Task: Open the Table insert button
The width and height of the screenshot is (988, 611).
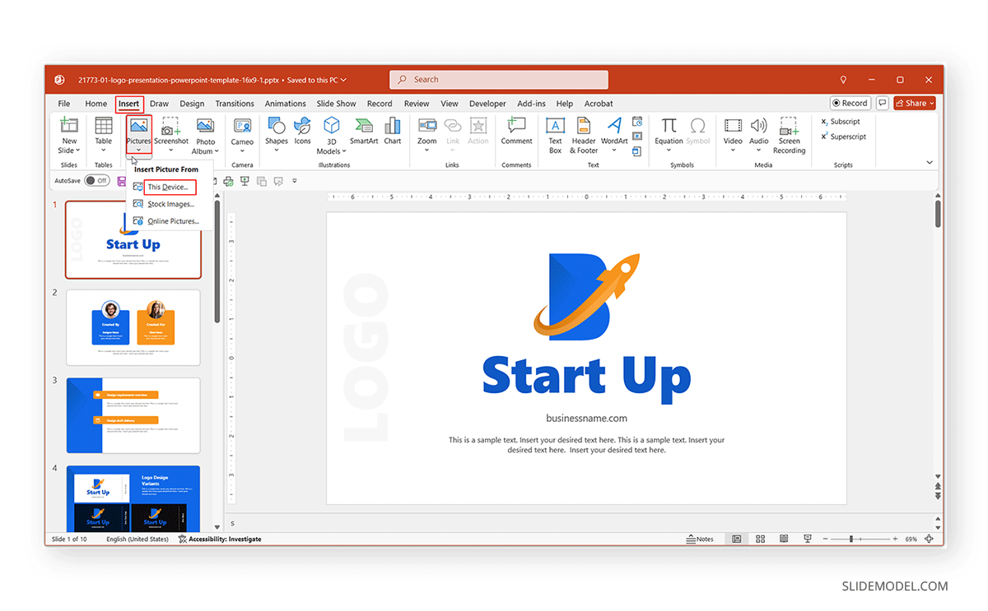Action: tap(104, 135)
